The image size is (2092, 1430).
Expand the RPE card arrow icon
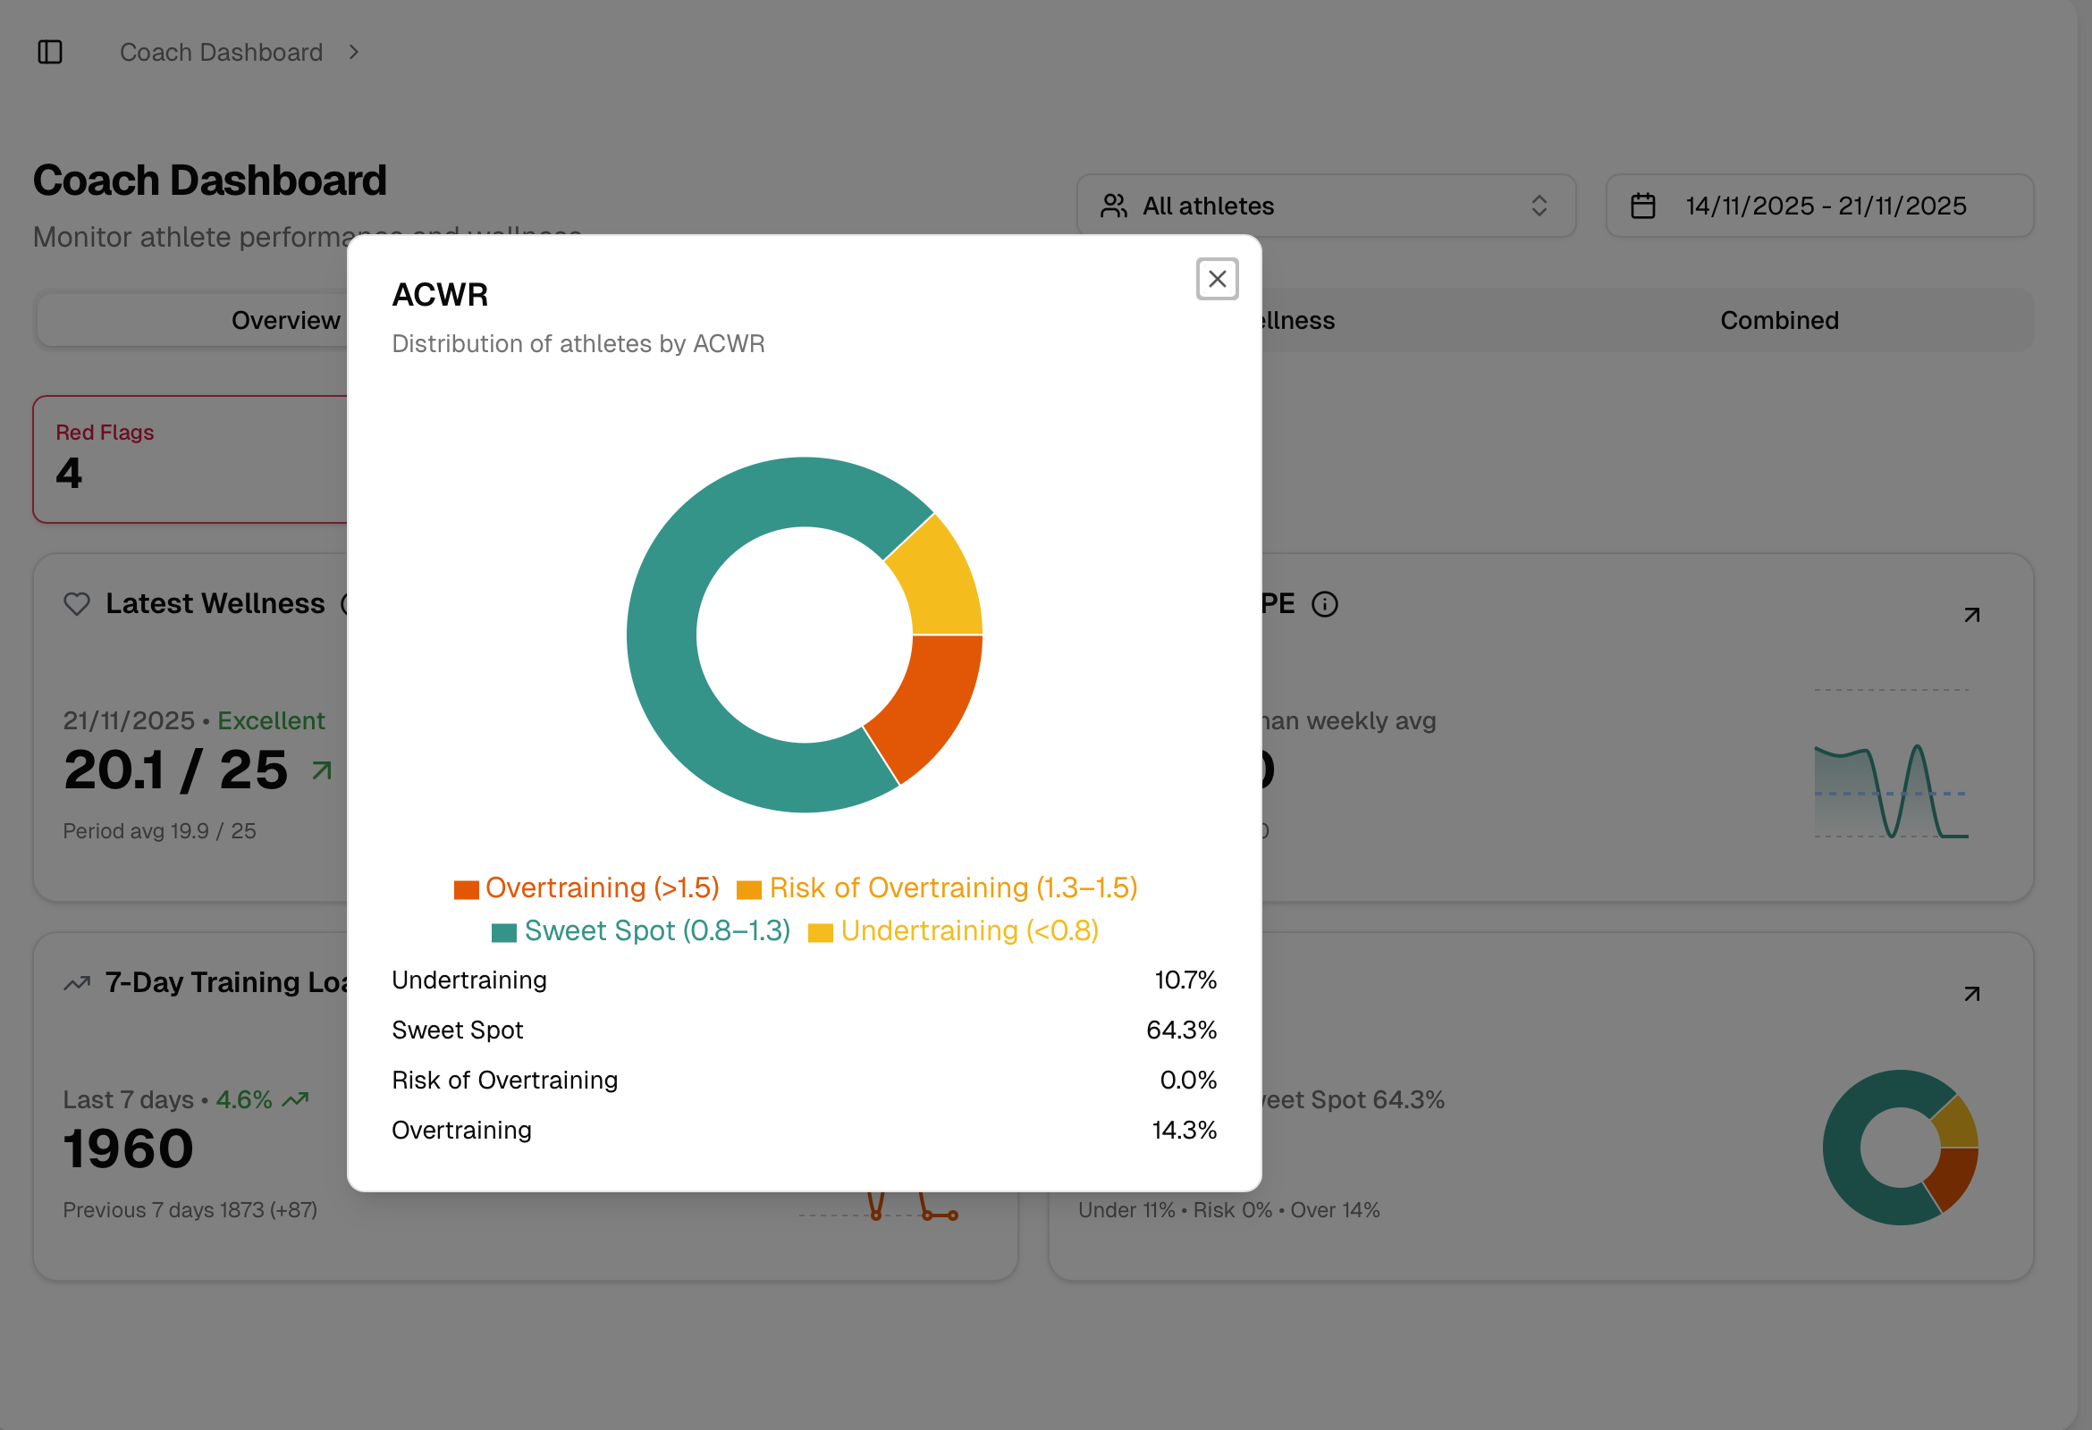point(1971,615)
